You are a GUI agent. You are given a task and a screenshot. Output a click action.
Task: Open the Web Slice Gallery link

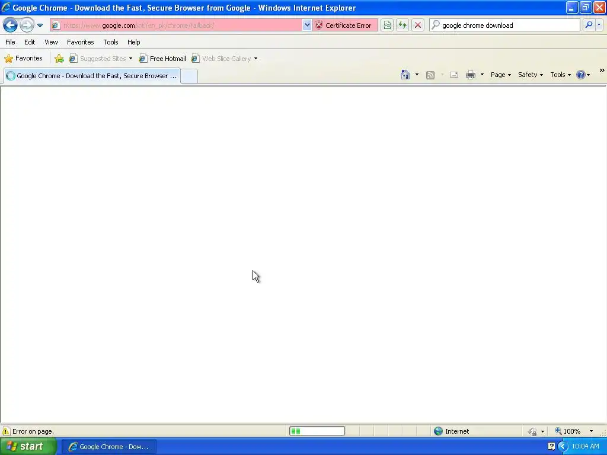[x=222, y=59]
